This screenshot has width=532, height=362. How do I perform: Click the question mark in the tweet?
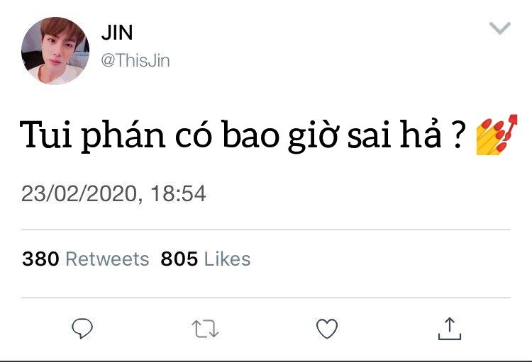pos(456,135)
